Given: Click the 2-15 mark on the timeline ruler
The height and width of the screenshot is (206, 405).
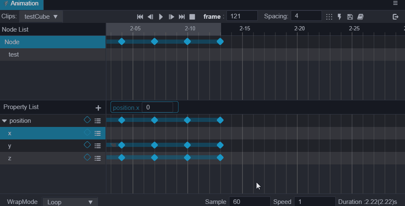Looking at the screenshot, I should tap(245, 29).
